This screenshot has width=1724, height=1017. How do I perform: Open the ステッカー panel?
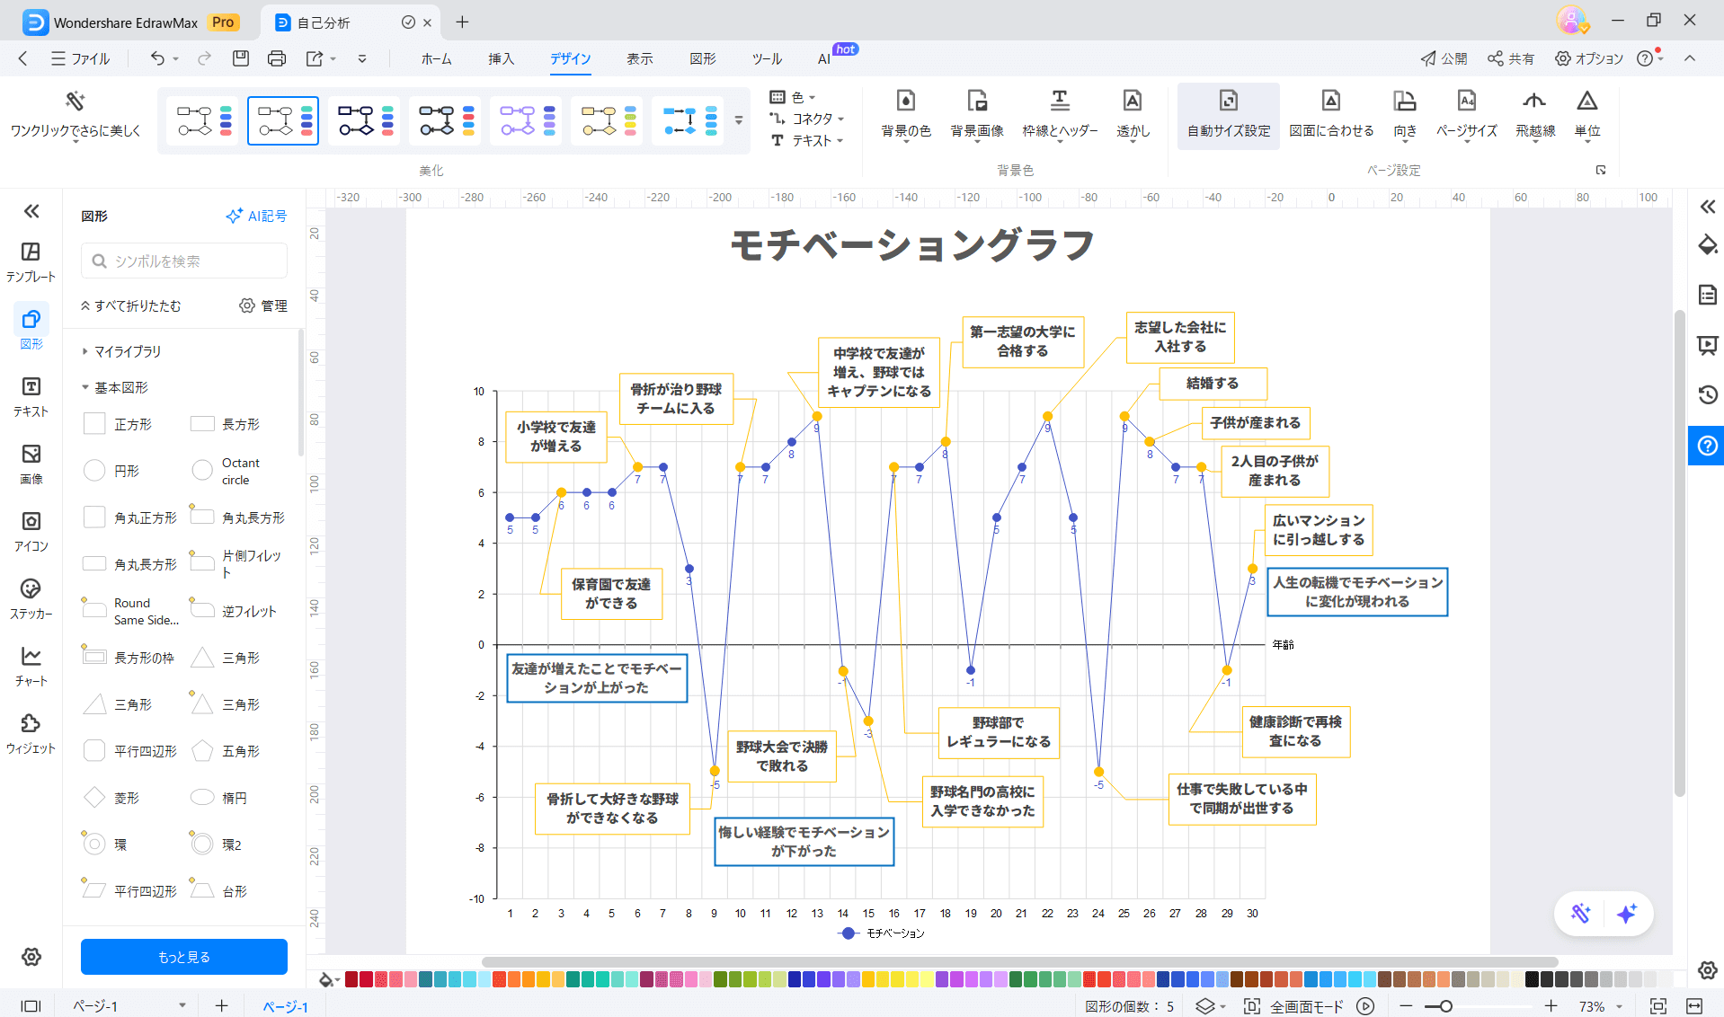31,597
